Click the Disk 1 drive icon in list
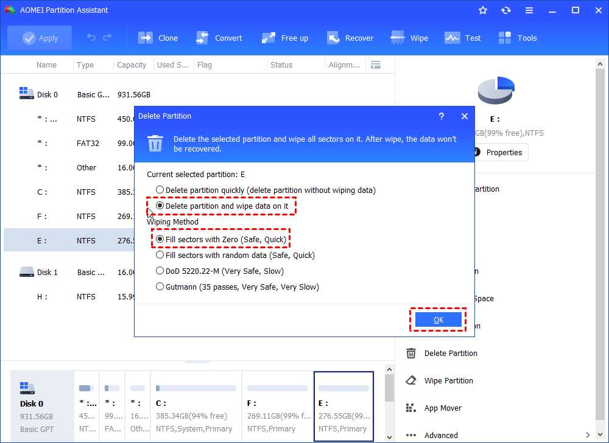Viewport: 609px width, 443px height. tap(26, 271)
